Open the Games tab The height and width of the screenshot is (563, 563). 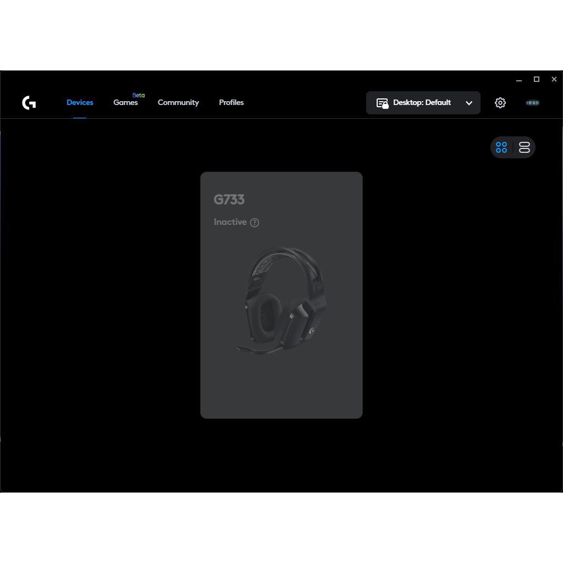click(x=125, y=102)
